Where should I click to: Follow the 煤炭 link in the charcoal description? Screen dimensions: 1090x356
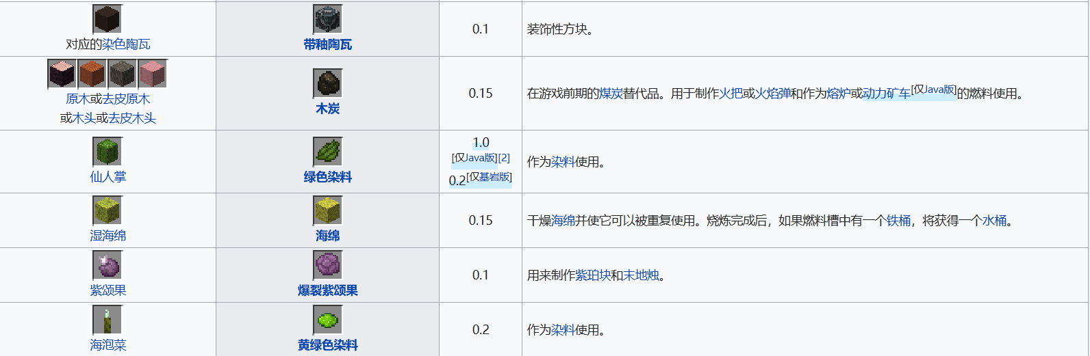[x=611, y=94]
